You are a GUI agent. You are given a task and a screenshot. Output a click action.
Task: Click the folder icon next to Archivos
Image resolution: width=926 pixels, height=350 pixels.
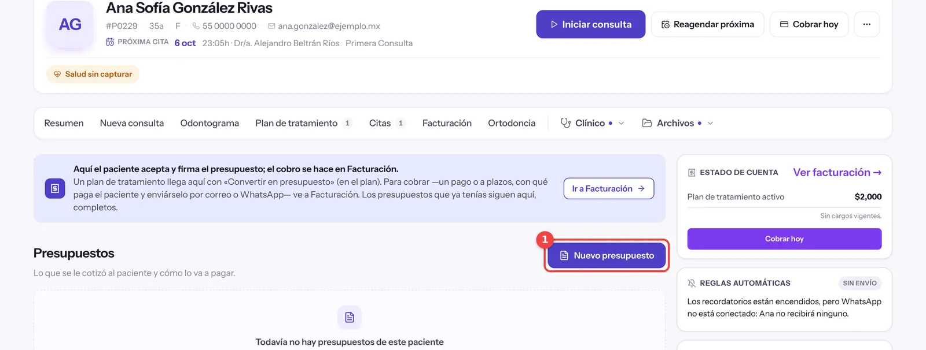coord(647,123)
